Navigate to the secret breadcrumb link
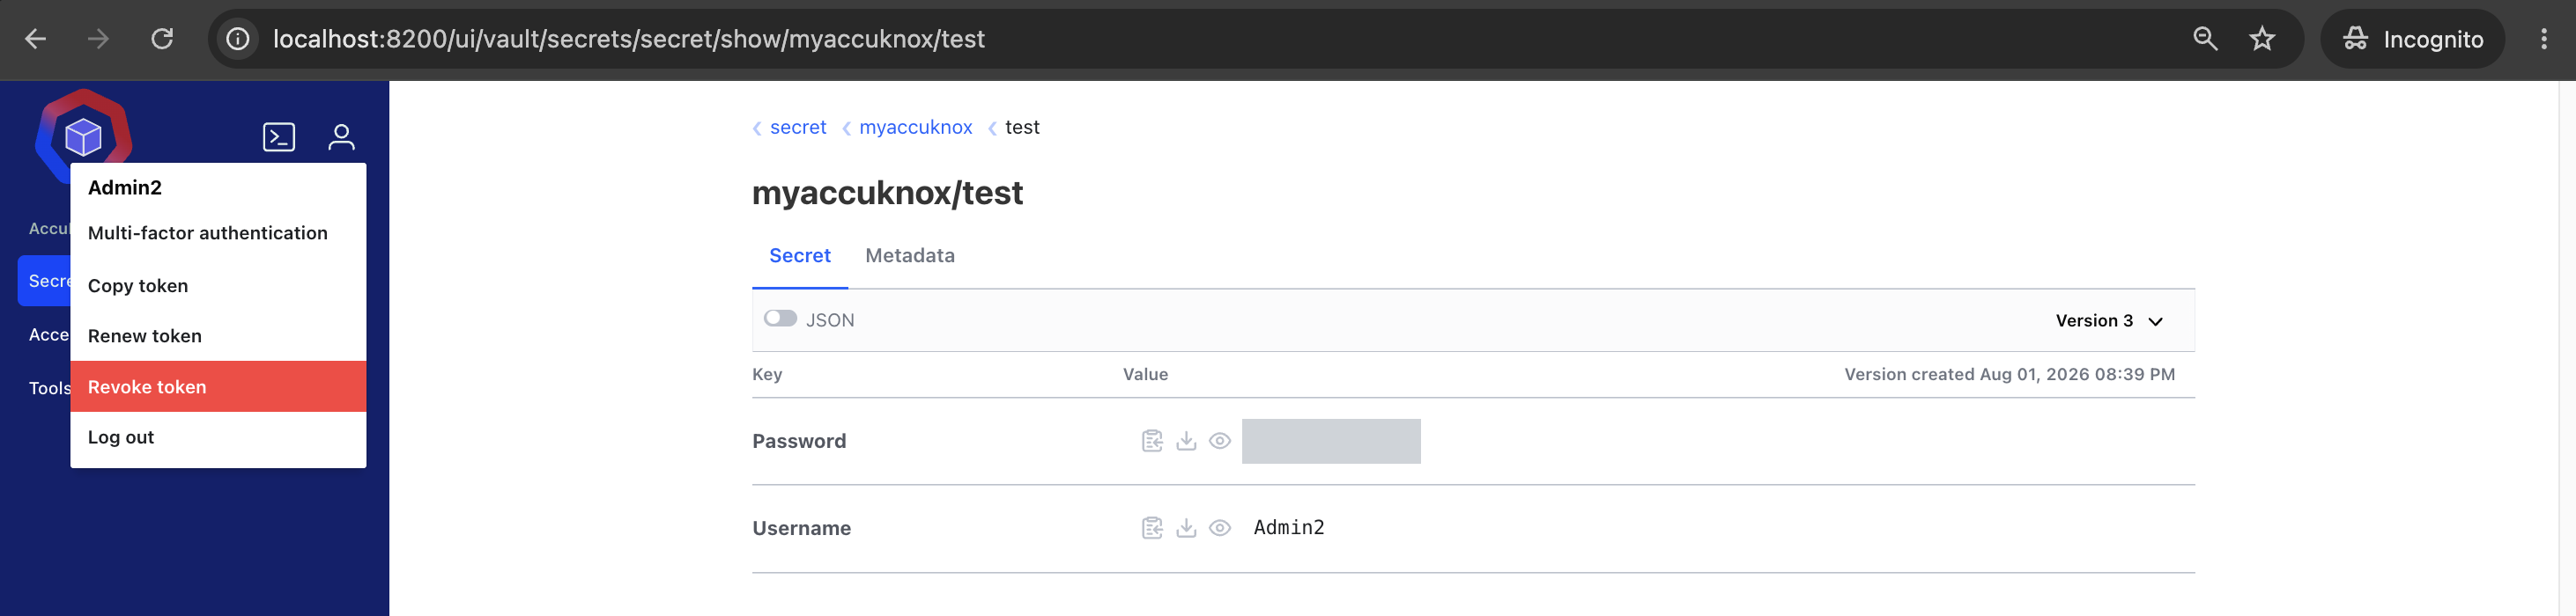Screen dimensions: 2576x616 coord(798,128)
